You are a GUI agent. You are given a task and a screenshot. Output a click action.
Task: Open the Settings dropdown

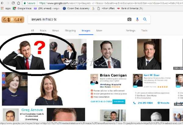coord(131,31)
